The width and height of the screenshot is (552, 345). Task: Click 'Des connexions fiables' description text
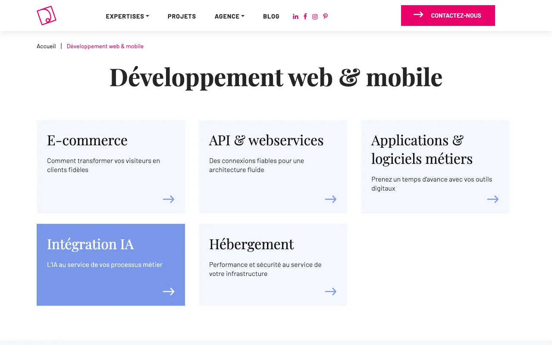click(257, 165)
